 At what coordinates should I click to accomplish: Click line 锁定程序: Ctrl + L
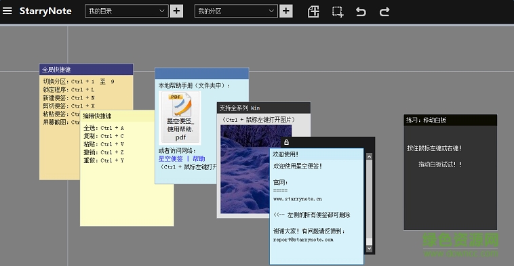[69, 89]
